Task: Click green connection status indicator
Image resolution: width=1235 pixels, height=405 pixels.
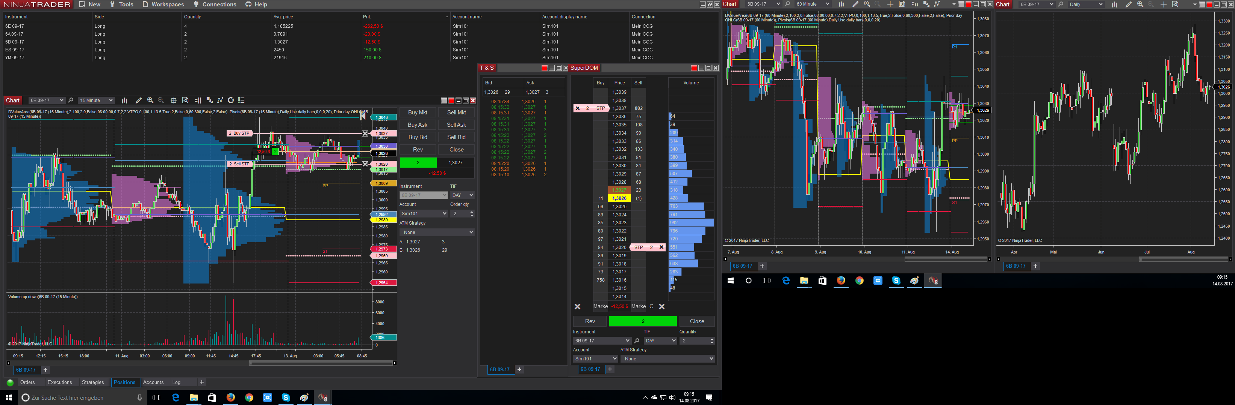Action: coord(10,382)
